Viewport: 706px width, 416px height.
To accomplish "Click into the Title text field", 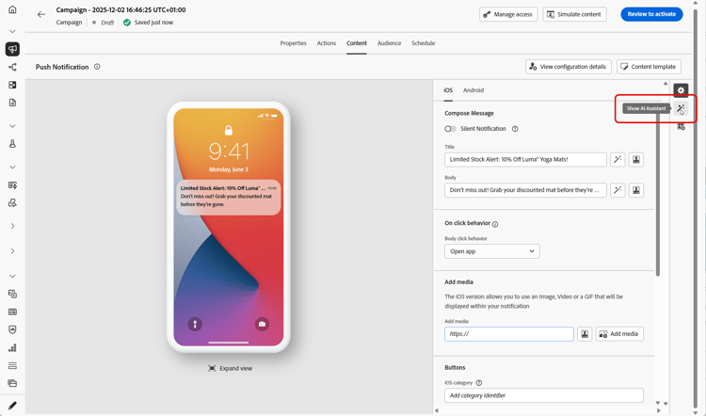I will [x=525, y=159].
